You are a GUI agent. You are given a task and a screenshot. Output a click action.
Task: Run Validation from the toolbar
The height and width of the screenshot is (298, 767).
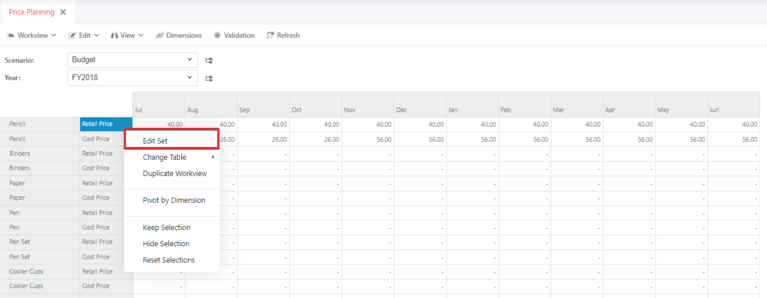234,35
